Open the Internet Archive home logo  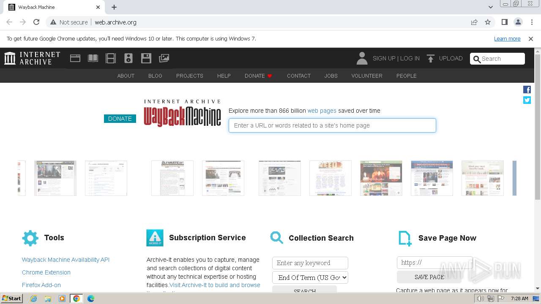32,58
